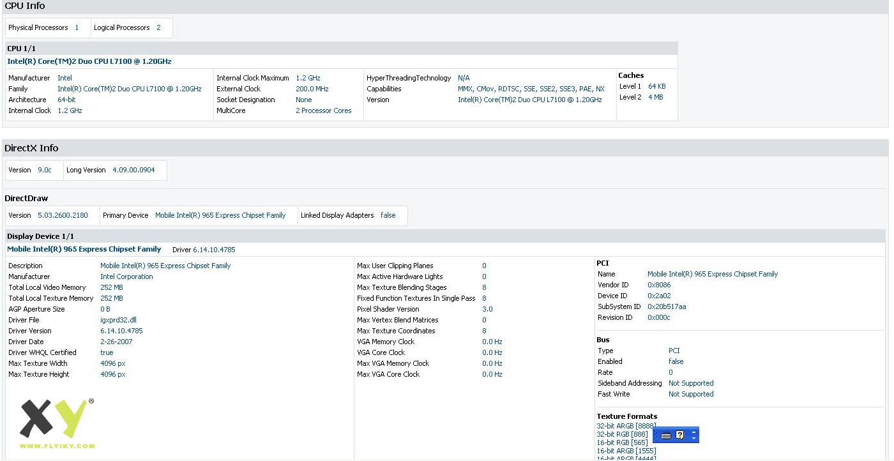The width and height of the screenshot is (894, 461).
Task: Select the Architecture value 64-bit
Action: [66, 100]
